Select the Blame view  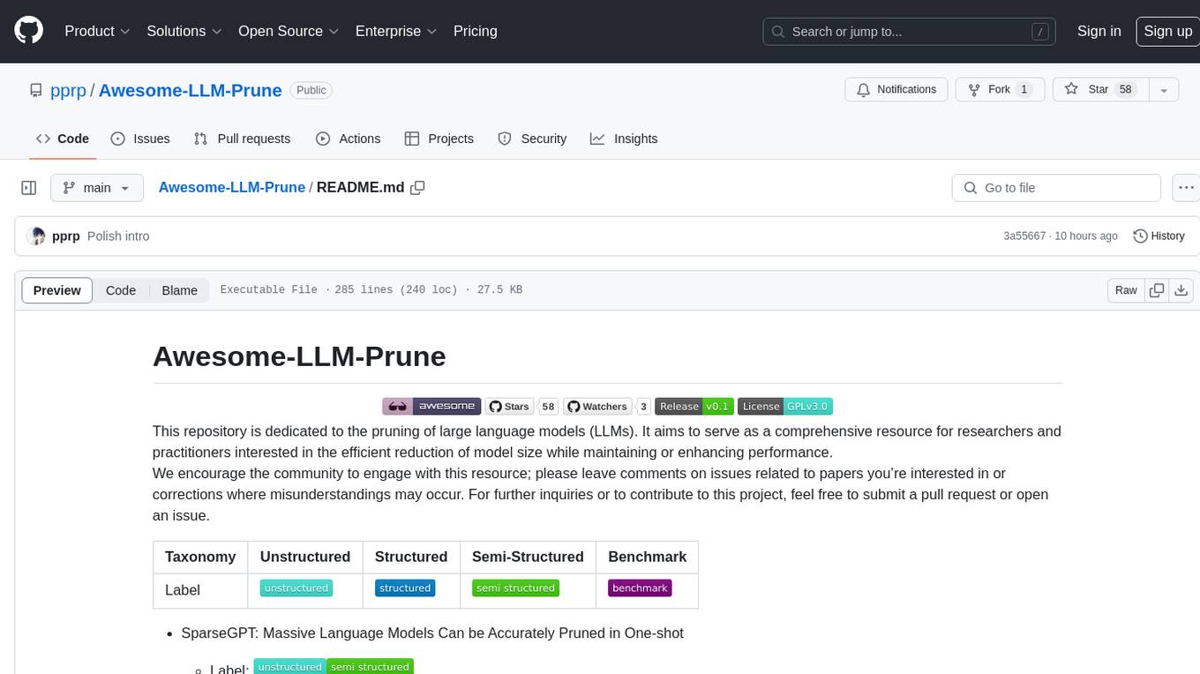pos(179,290)
